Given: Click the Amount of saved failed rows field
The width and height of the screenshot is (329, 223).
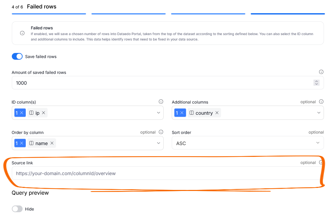Looking at the screenshot, I should 162,83.
